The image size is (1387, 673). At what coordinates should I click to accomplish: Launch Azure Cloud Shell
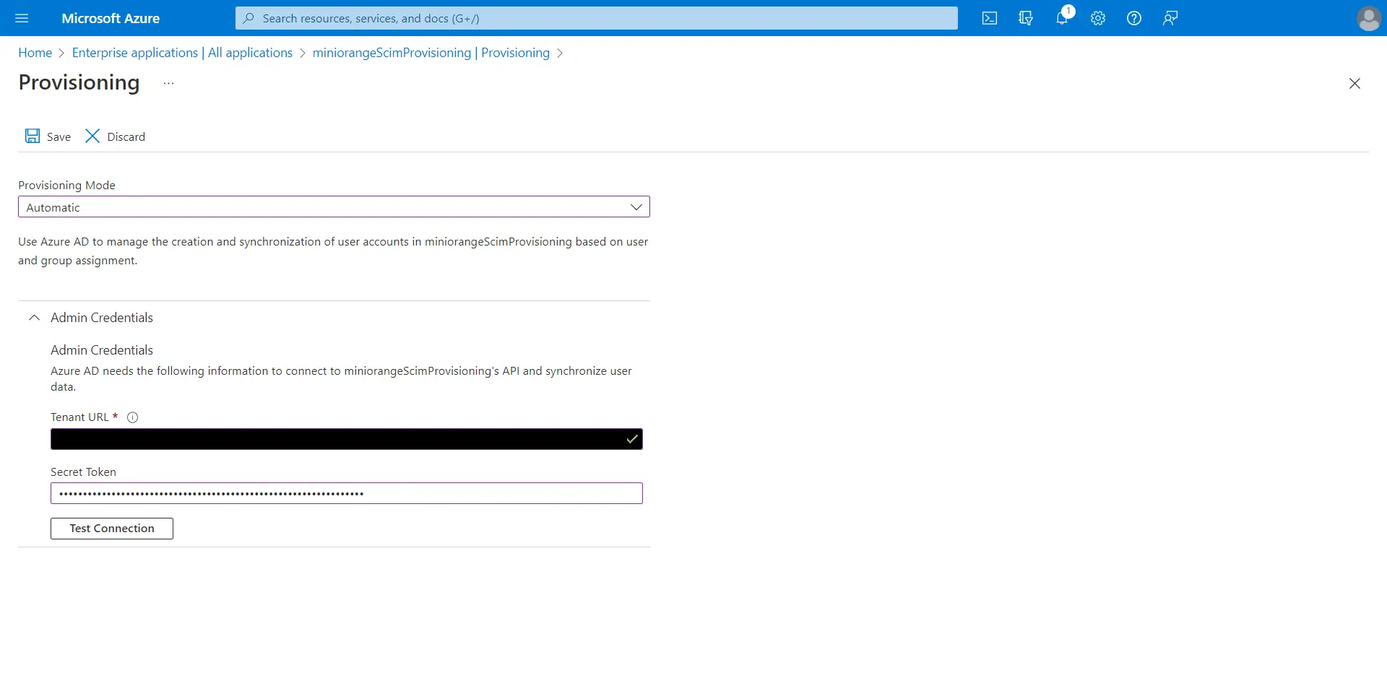pyautogui.click(x=990, y=18)
